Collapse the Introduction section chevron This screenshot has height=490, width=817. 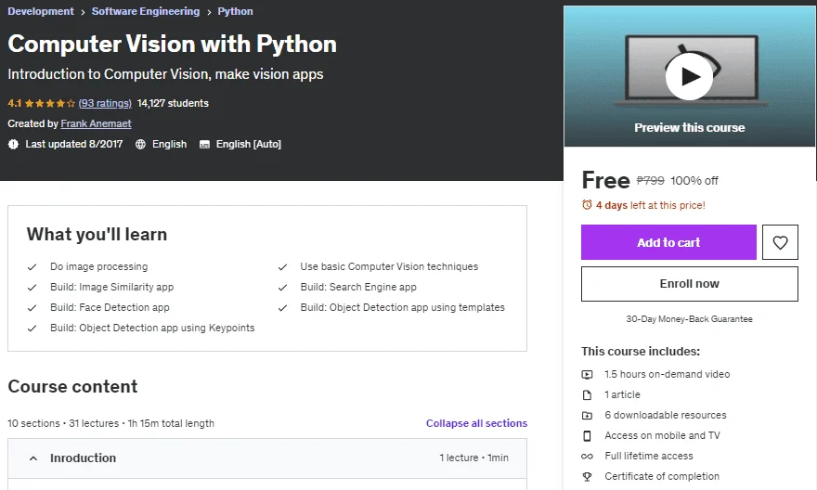pos(33,458)
